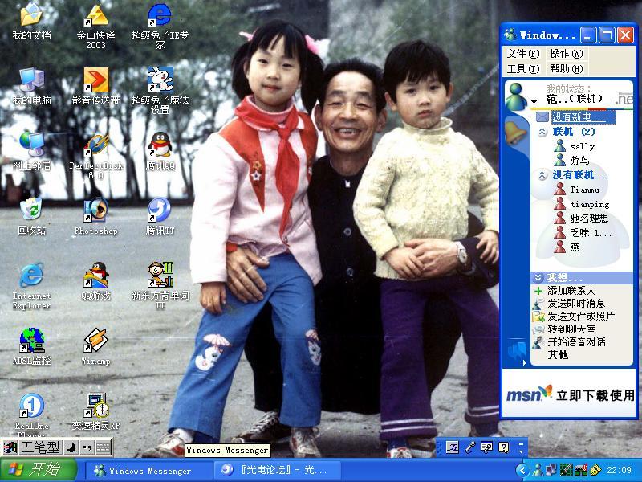Click 发送即时消息 link
Image resolution: width=642 pixels, height=482 pixels.
point(576,304)
